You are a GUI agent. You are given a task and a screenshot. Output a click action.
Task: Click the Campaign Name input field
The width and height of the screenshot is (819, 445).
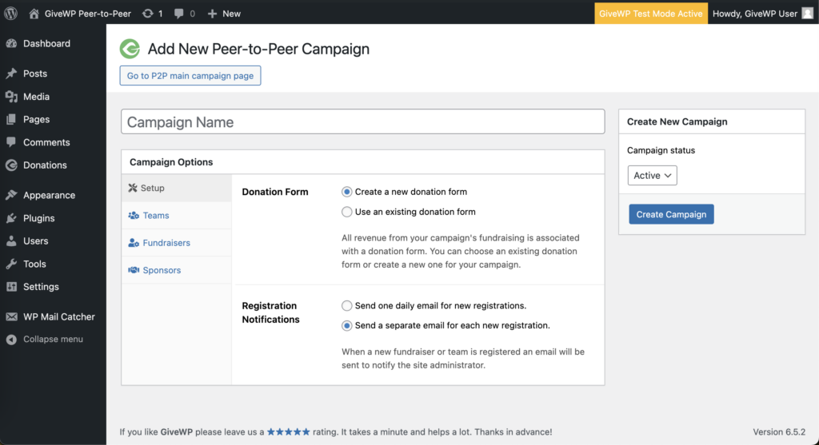[x=362, y=121]
